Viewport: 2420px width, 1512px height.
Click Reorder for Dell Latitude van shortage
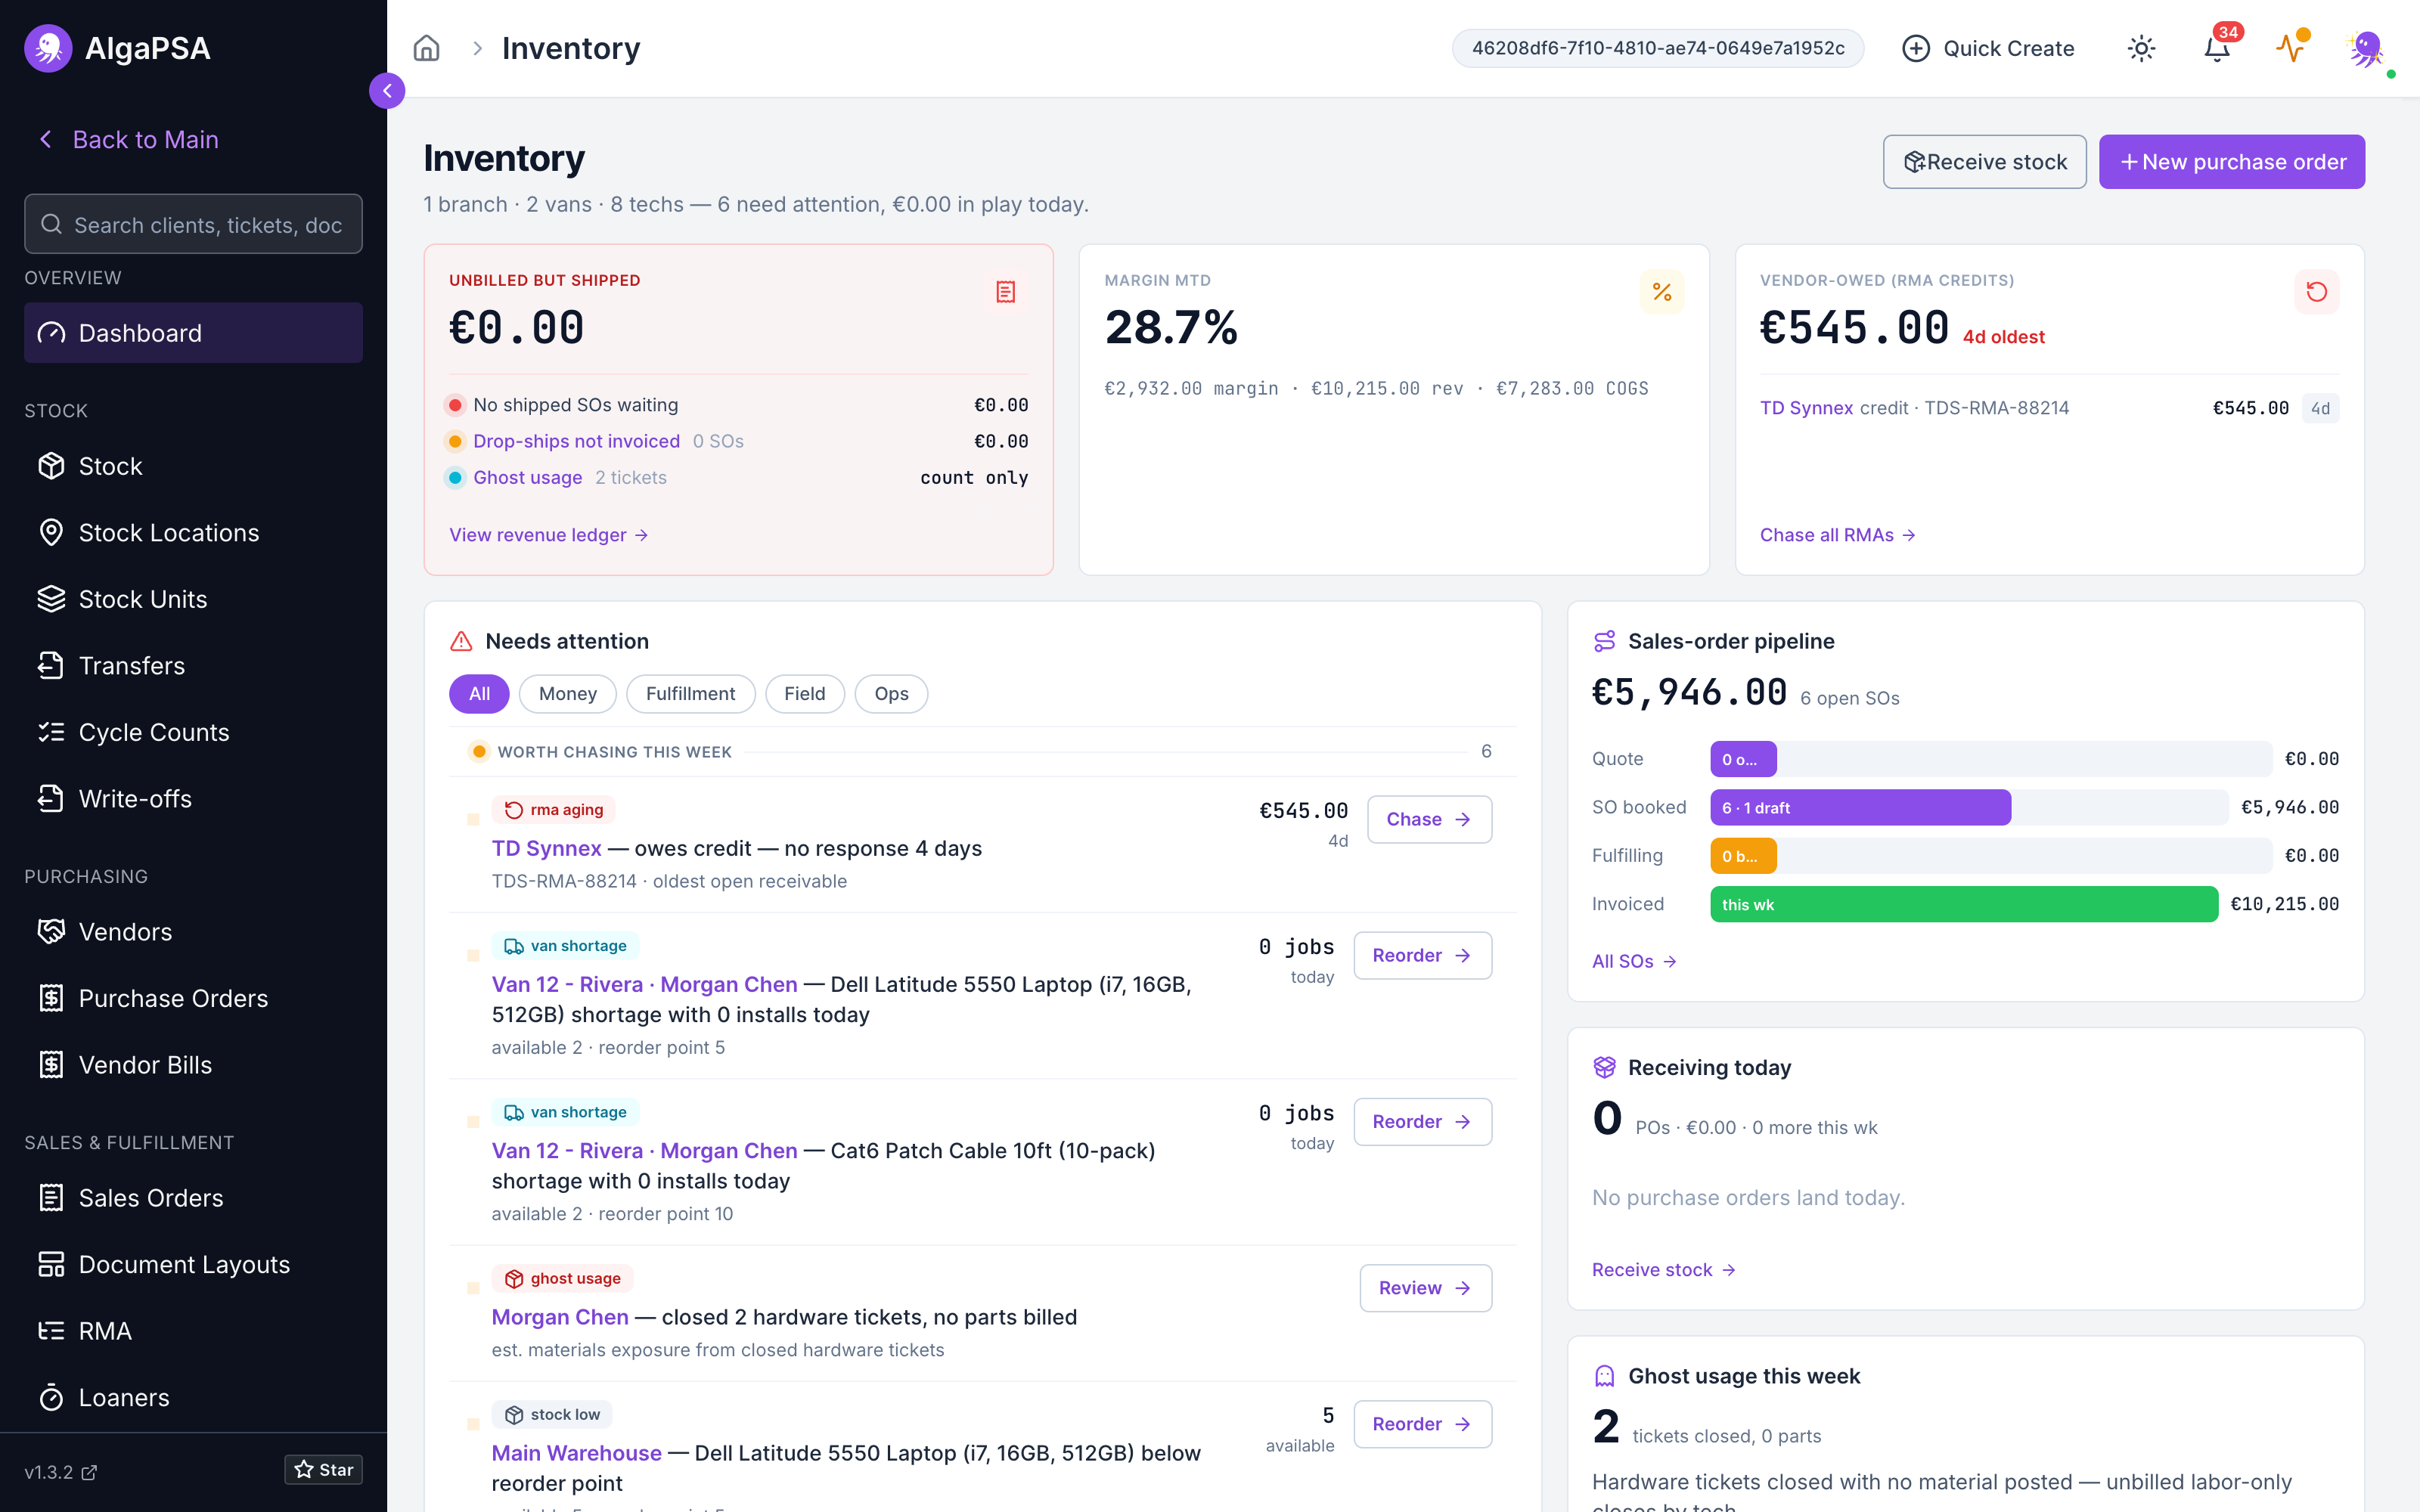1422,955
